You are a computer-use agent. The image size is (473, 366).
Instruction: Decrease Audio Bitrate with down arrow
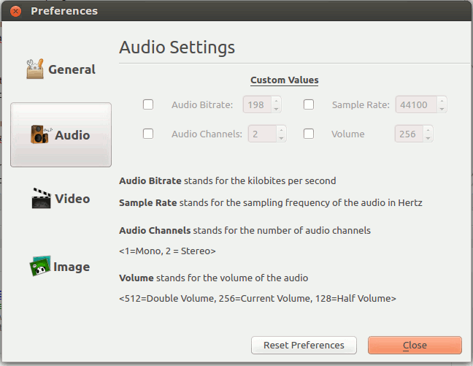(x=276, y=109)
